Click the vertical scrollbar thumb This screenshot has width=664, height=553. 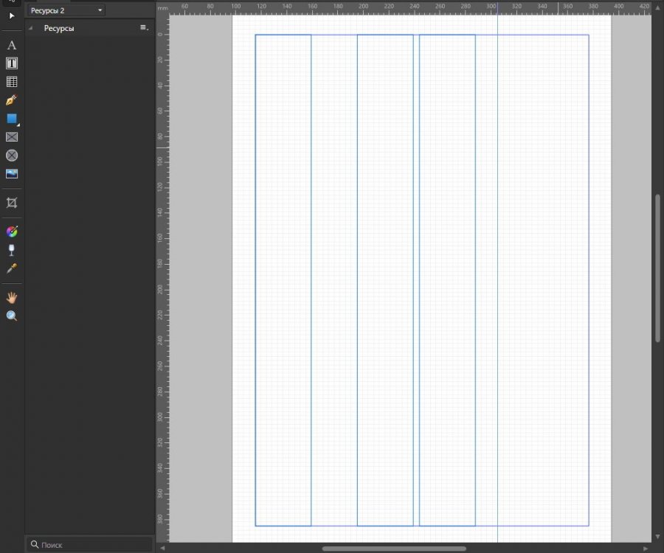[657, 268]
